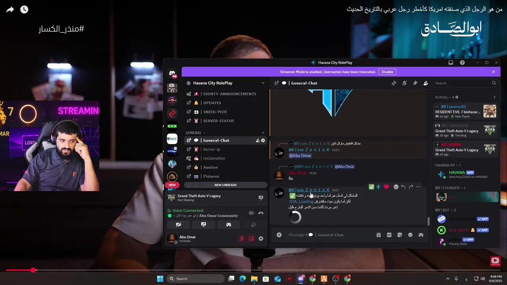Forward the ZenixX message
This screenshot has height=285, width=507.
411,187
